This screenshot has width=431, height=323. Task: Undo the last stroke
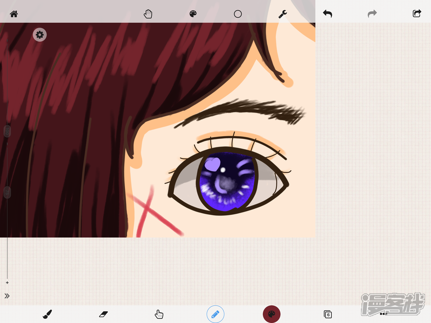coord(328,14)
